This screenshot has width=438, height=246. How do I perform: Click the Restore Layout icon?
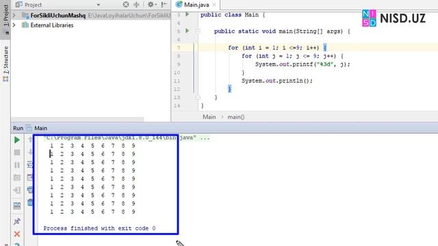coord(16,206)
